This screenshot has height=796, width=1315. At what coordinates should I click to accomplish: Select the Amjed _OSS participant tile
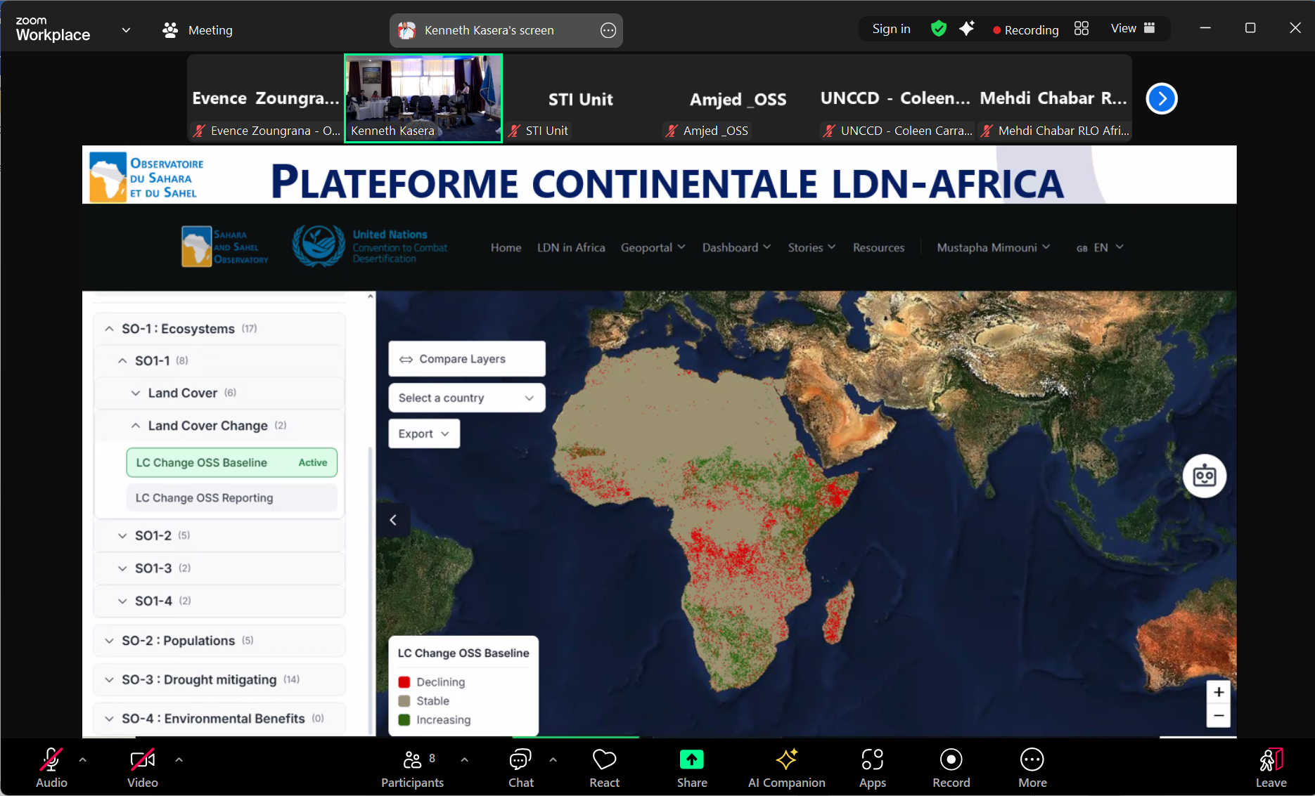pos(738,98)
